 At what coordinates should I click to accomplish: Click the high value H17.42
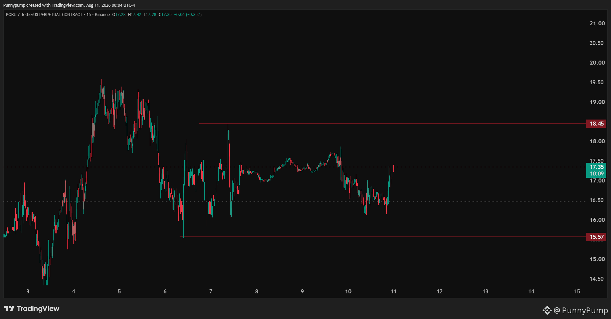tap(135, 15)
